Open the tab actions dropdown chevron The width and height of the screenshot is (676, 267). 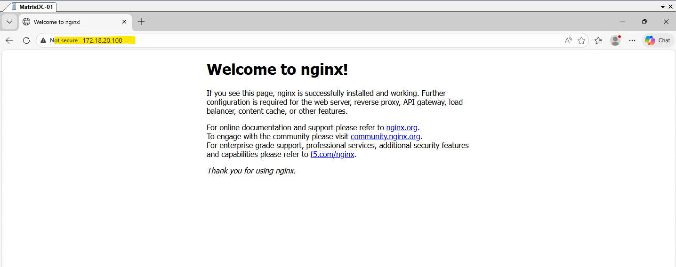pos(9,22)
